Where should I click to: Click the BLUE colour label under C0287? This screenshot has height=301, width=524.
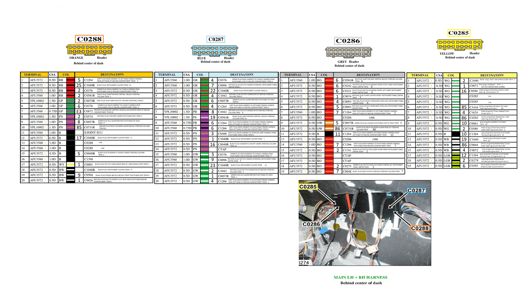click(x=202, y=58)
